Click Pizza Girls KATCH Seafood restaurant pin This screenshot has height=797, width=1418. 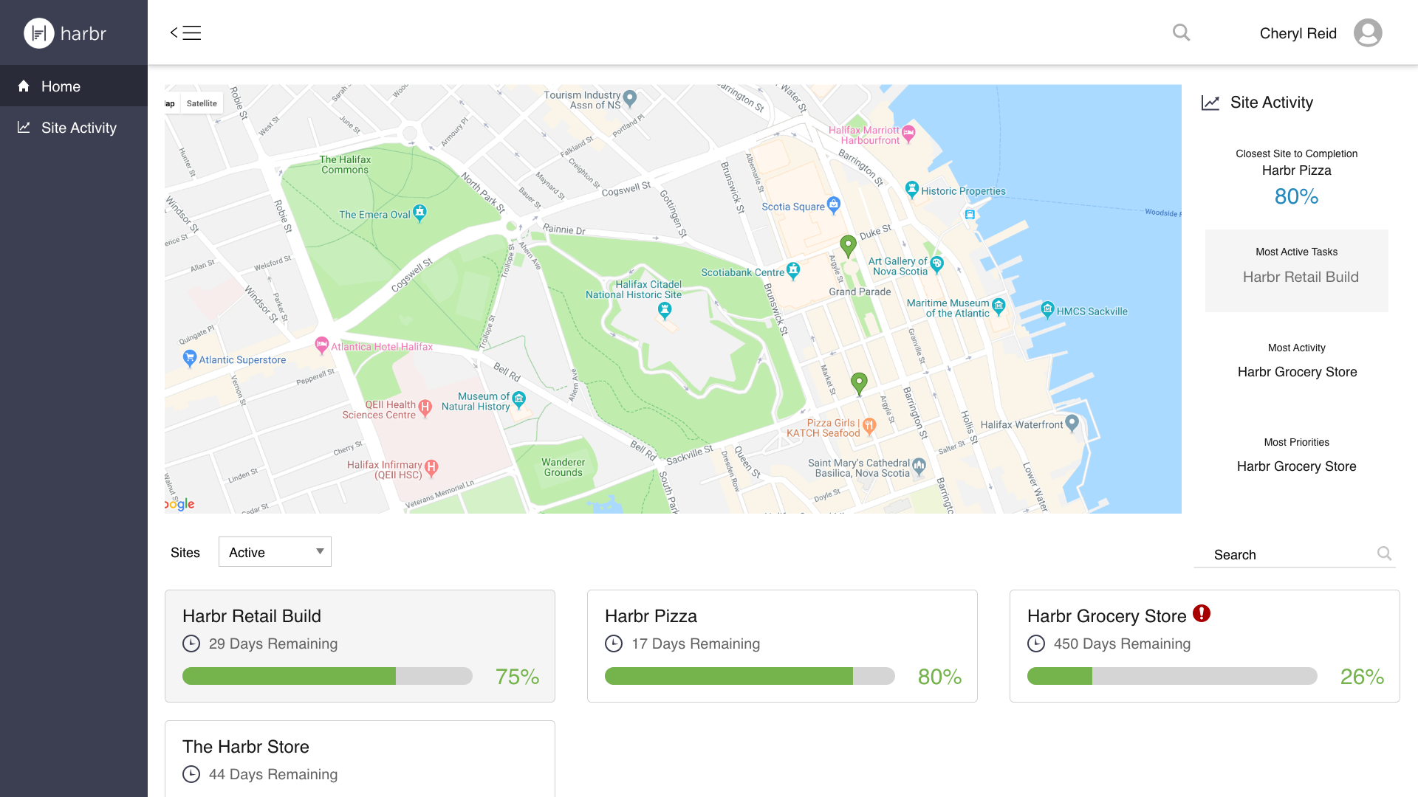[x=869, y=426]
